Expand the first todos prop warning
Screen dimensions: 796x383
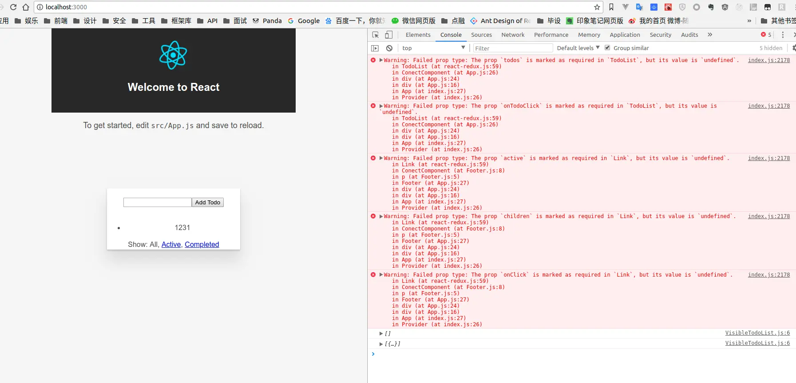click(x=381, y=60)
